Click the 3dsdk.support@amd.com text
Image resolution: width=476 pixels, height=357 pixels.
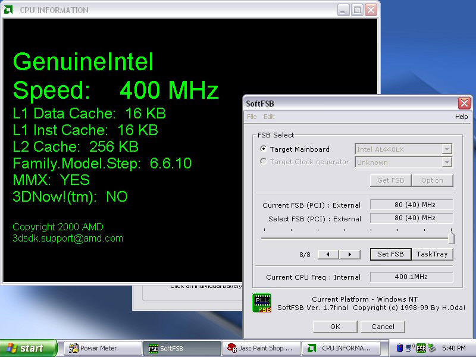68,239
